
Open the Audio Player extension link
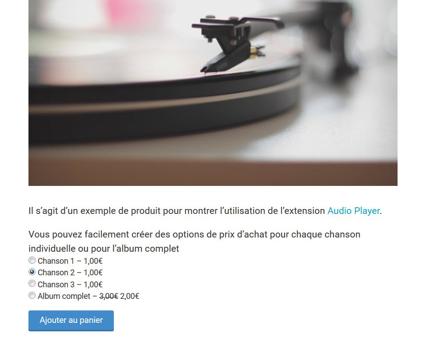pyautogui.click(x=354, y=211)
